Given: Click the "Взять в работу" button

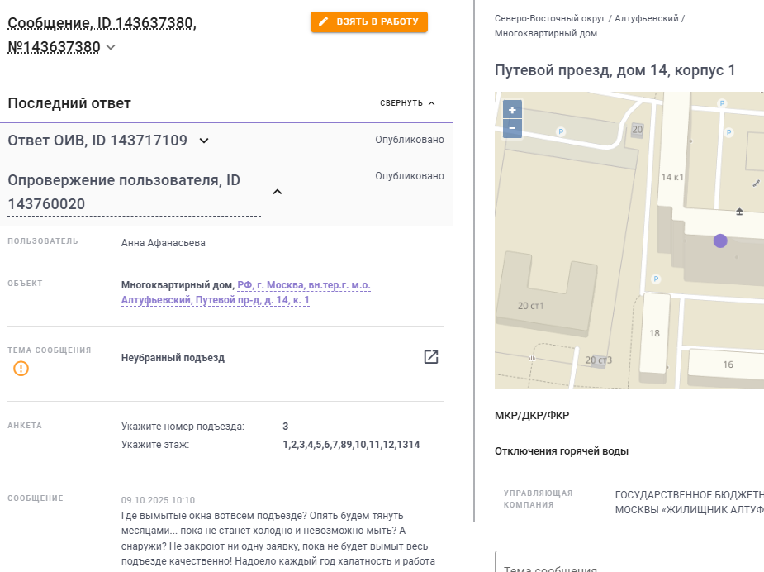Looking at the screenshot, I should pos(369,21).
